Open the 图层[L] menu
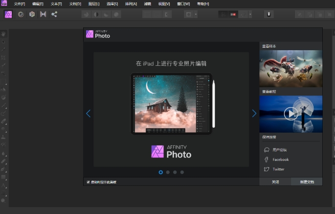The width and height of the screenshot is (335, 214). tap(94, 4)
